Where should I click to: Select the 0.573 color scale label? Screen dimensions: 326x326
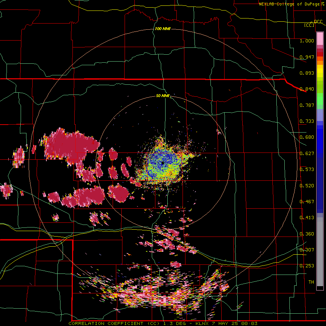click(307, 170)
